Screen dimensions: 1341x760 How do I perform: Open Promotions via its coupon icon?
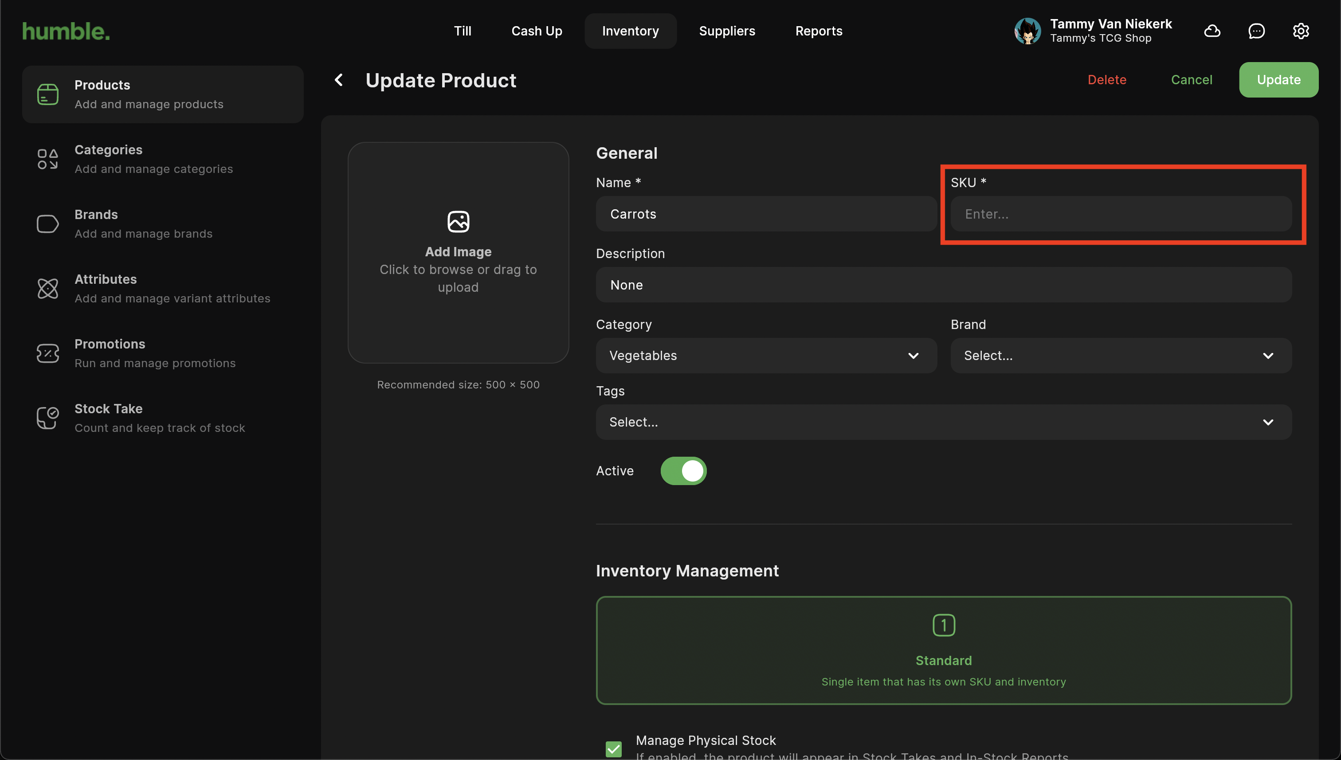pyautogui.click(x=47, y=353)
